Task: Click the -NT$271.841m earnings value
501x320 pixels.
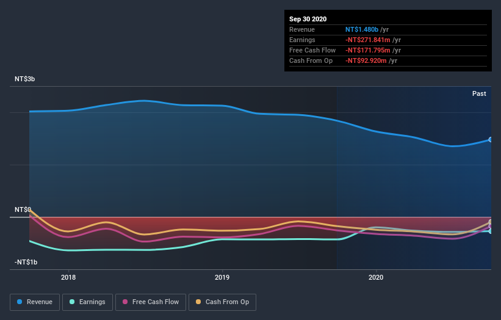Action: pos(368,40)
